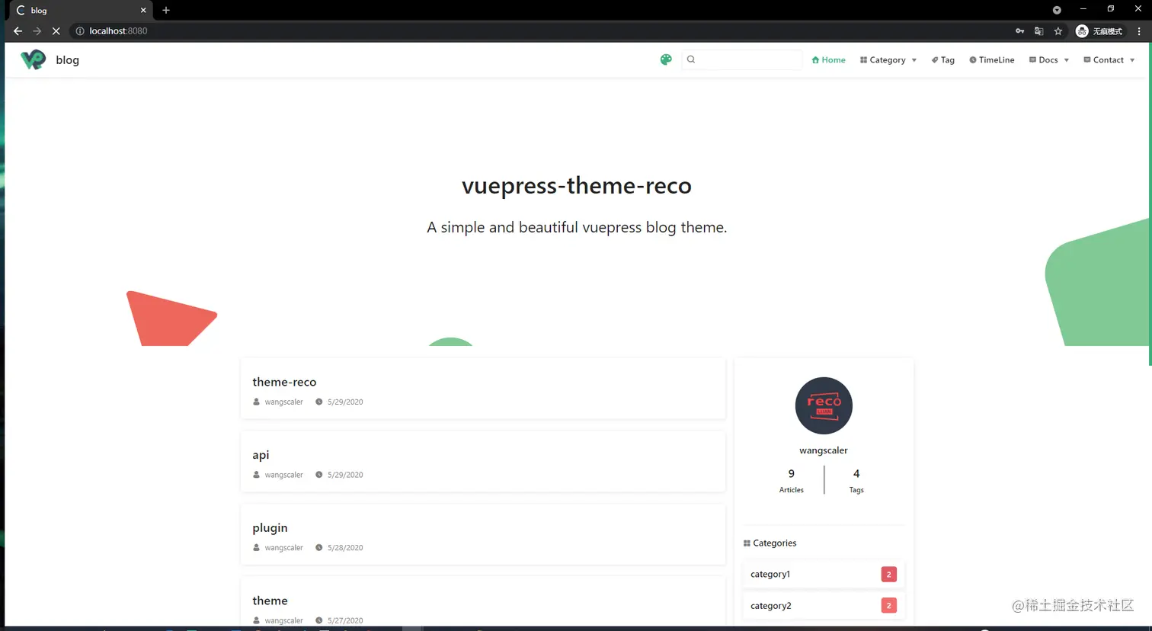
Task: Open the Tag nav page
Action: tap(943, 59)
